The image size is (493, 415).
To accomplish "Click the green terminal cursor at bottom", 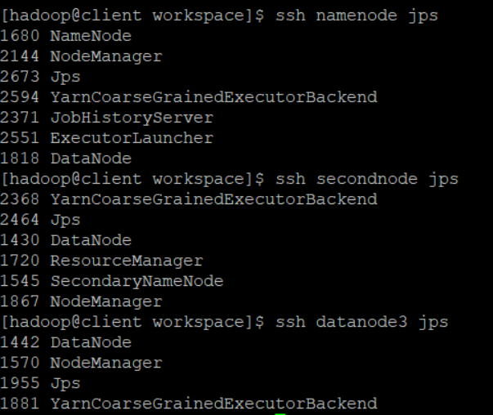I will coord(280,414).
